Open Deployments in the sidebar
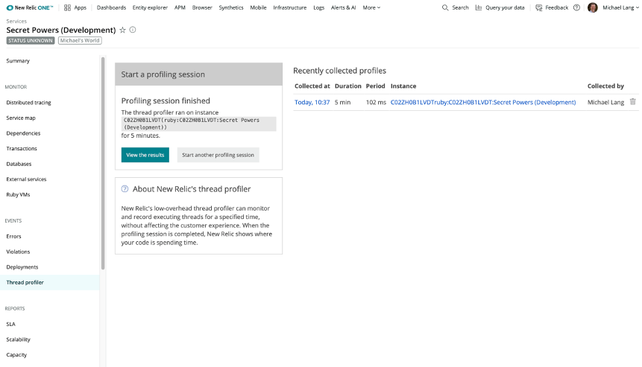The width and height of the screenshot is (642, 367). pyautogui.click(x=22, y=267)
